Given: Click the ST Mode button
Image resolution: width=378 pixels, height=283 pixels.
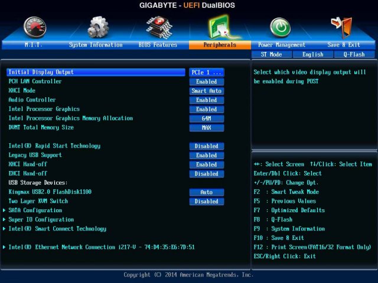Looking at the screenshot, I should tap(271, 54).
